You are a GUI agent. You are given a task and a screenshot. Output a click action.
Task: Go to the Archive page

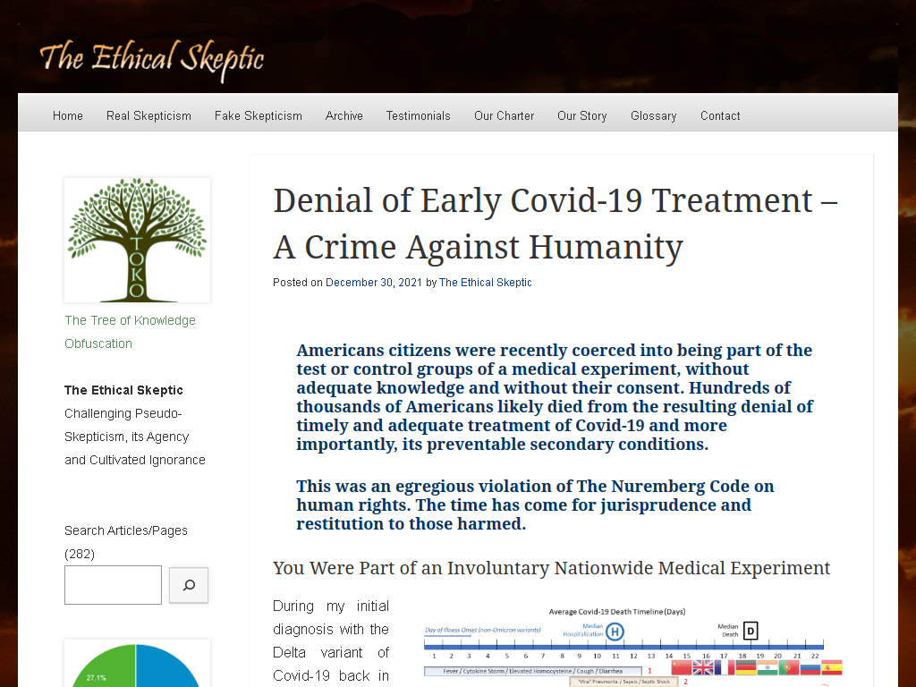(344, 115)
